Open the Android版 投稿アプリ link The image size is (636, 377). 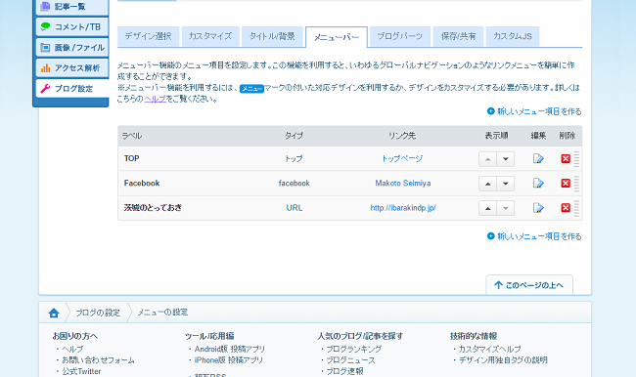pyautogui.click(x=230, y=349)
